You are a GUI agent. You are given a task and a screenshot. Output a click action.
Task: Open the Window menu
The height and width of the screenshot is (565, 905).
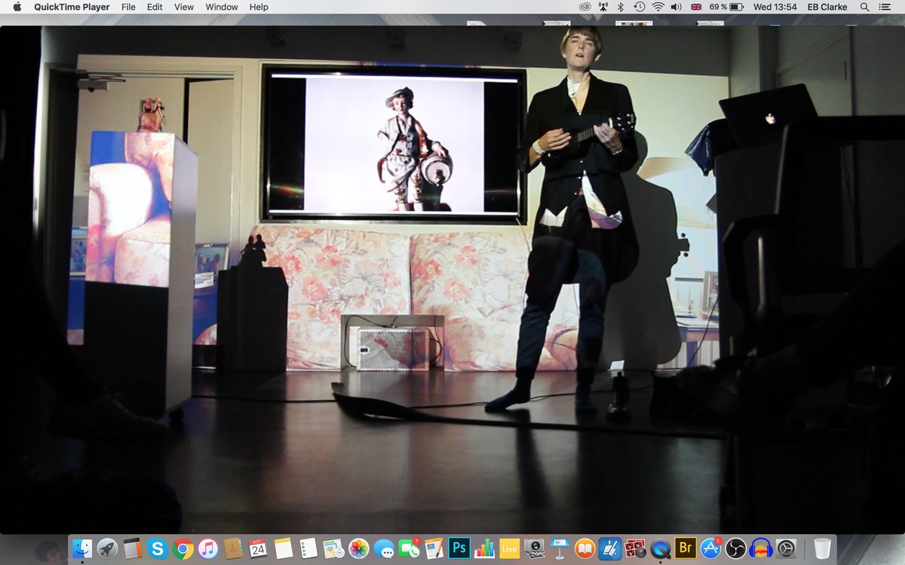pos(222,7)
